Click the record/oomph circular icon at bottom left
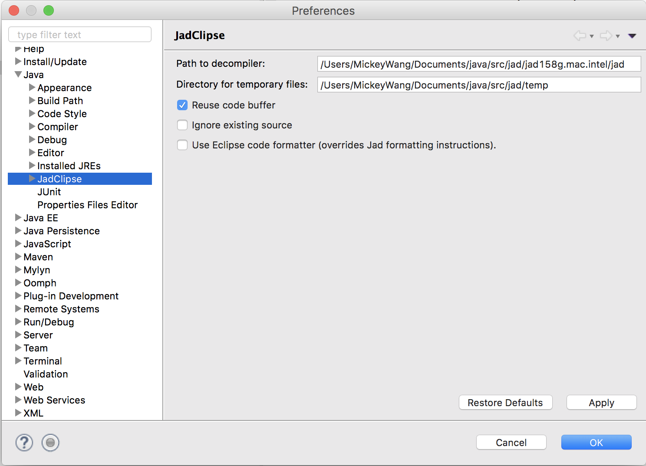This screenshot has height=466, width=646. (x=50, y=443)
